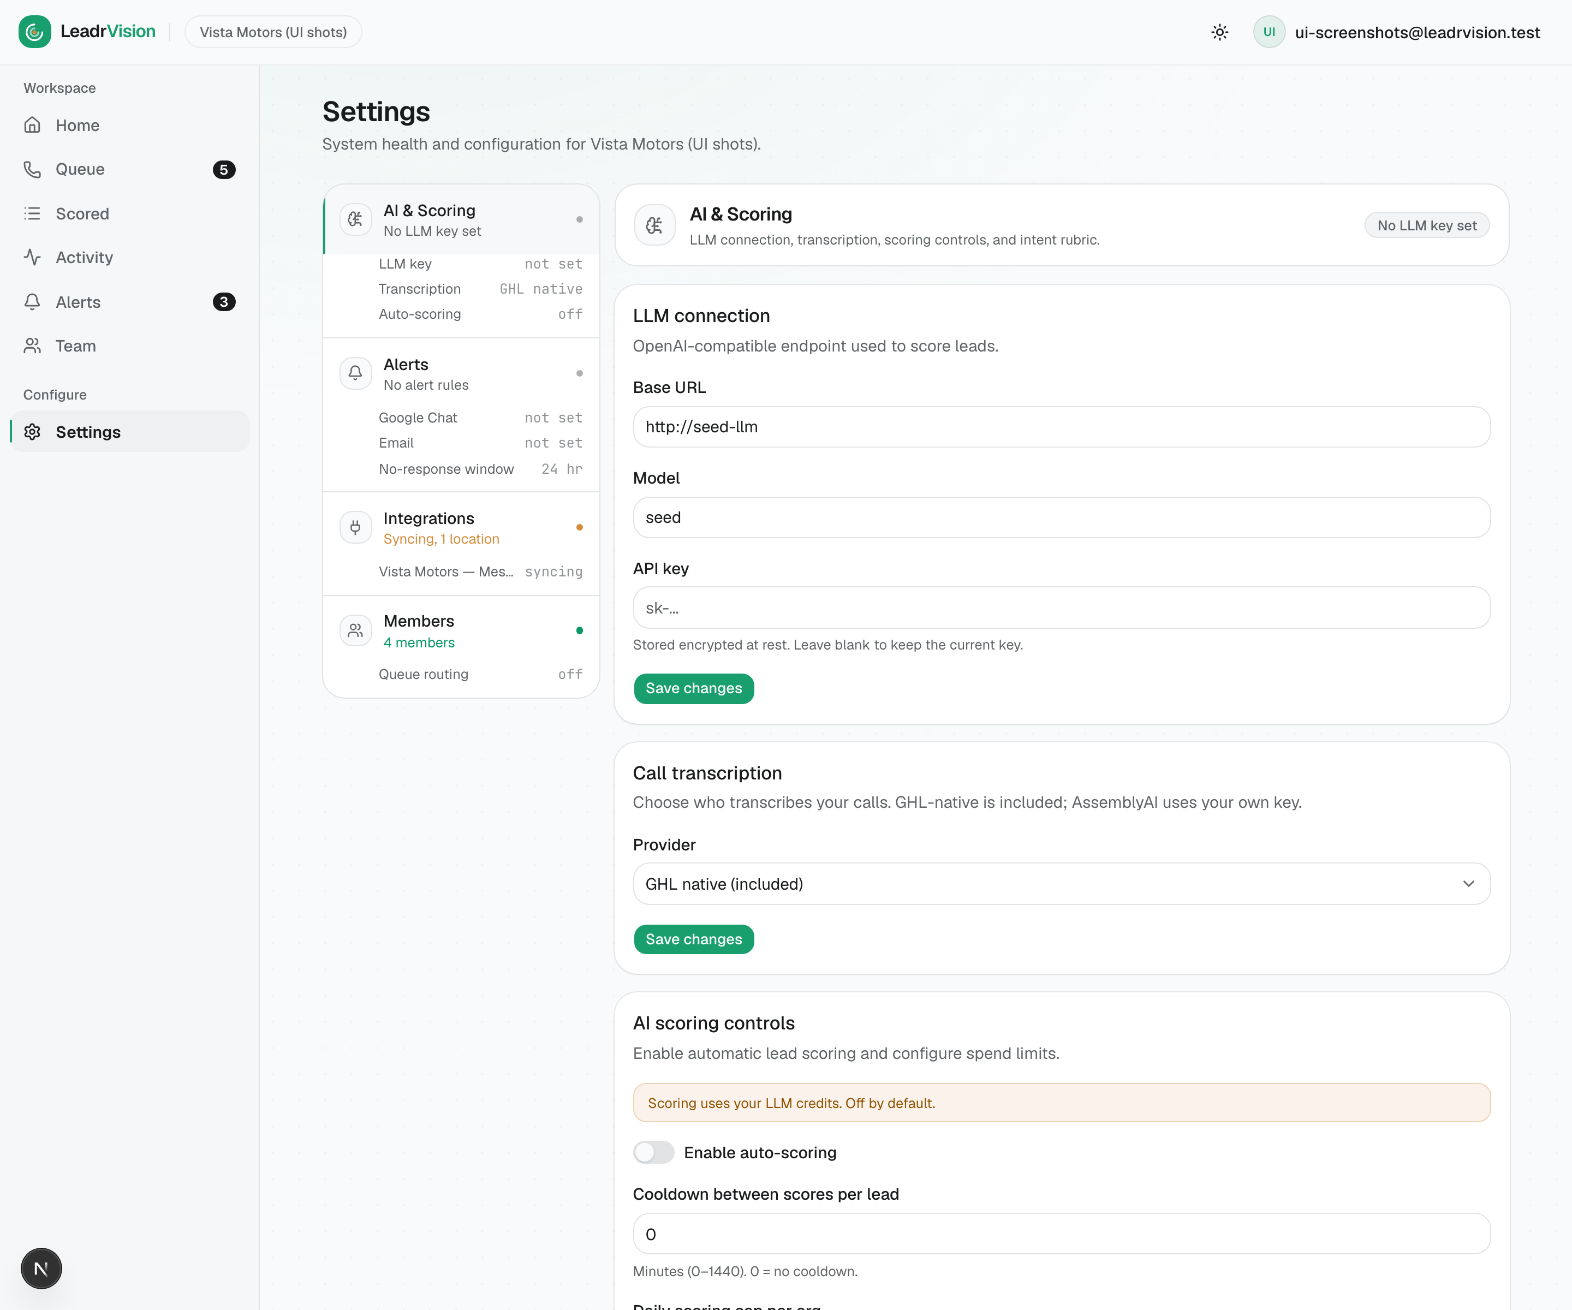Screen dimensions: 1572x1310
Task: Click the Integrations plug icon
Action: click(x=355, y=527)
